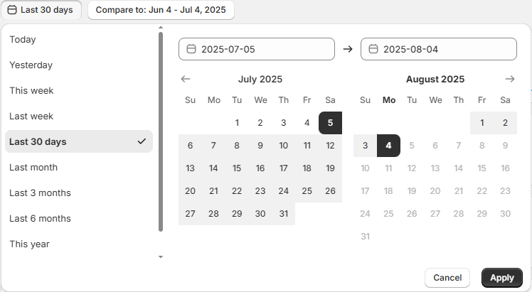Click the checkmark beside Last 30 days

[x=142, y=141]
